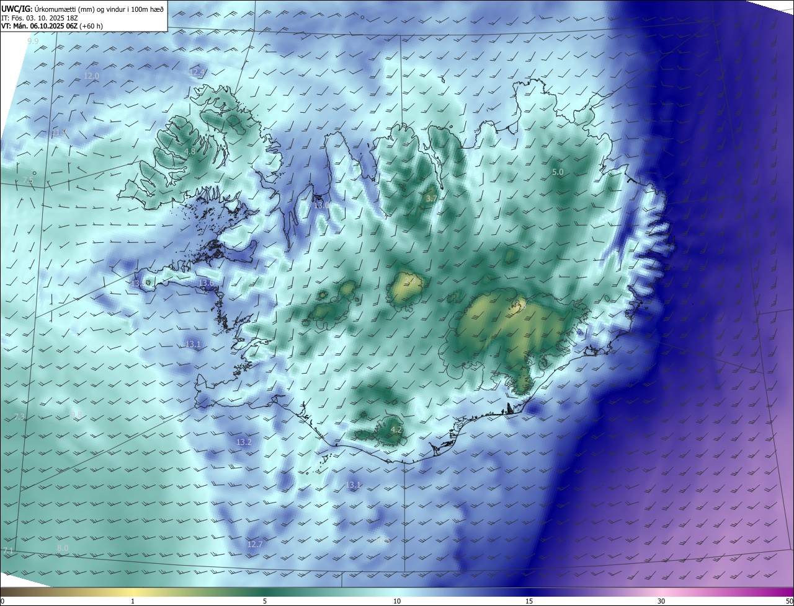The width and height of the screenshot is (794, 606).
Task: Click the 1 tick on the color legend
Action: coord(133,601)
